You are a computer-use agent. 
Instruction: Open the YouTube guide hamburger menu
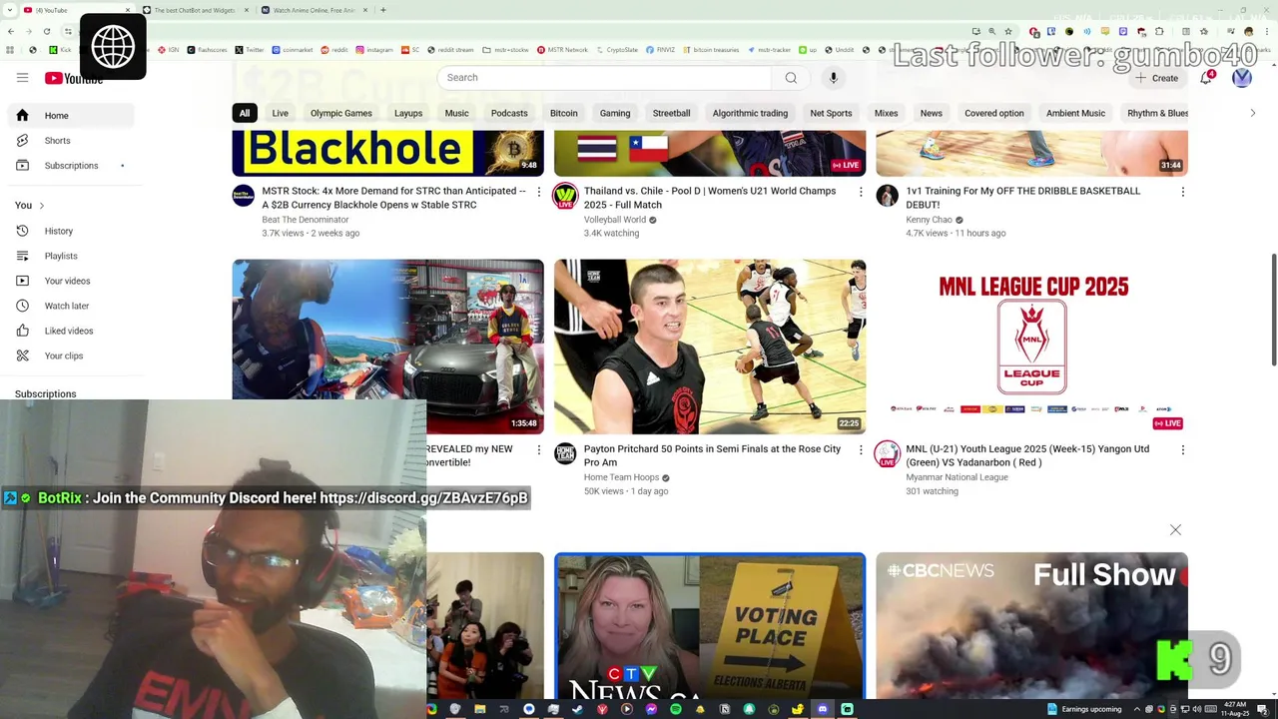[x=22, y=78]
